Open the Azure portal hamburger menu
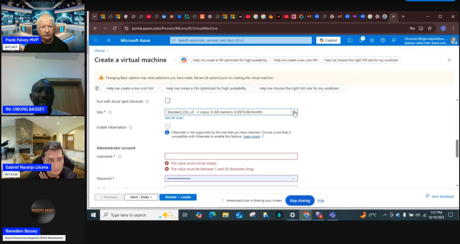The image size is (460, 244). point(109,40)
